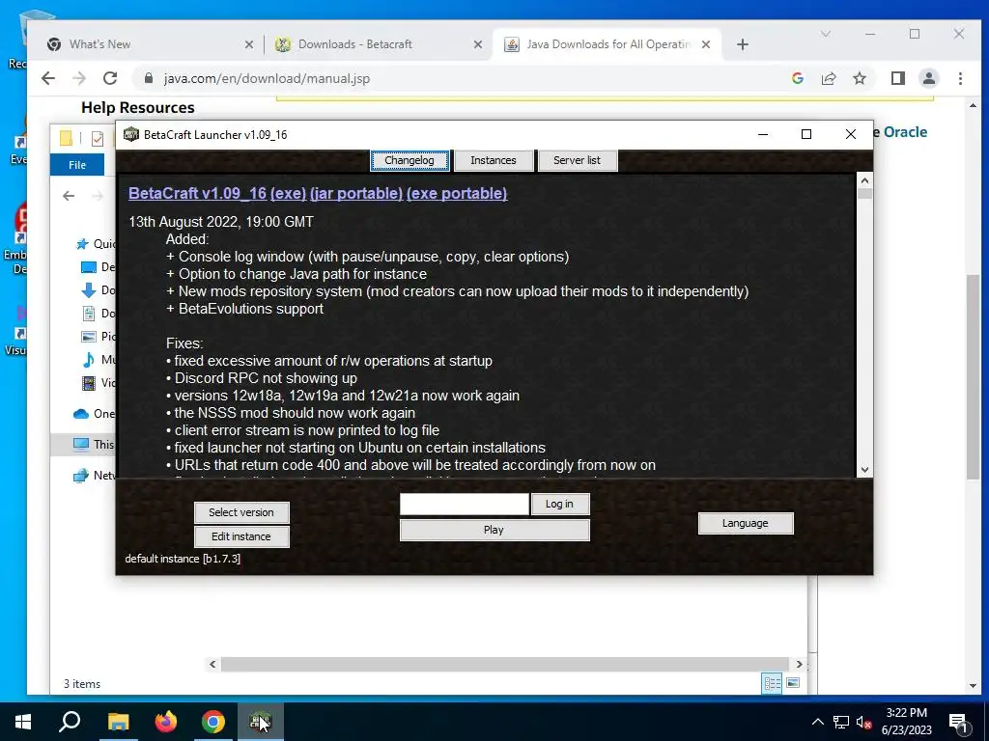Open the (jar portable) download link
This screenshot has width=989, height=741.
[x=356, y=193]
